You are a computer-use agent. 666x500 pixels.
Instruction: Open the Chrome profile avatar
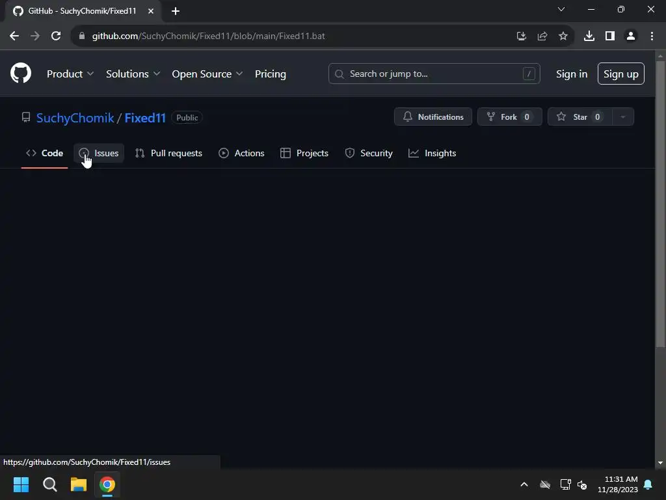631,36
